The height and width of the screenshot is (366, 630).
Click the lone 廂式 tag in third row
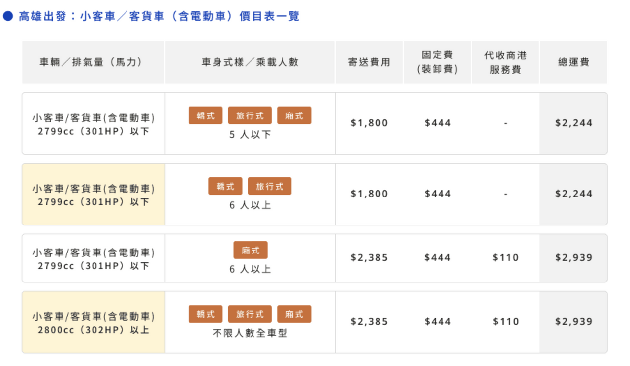click(x=251, y=250)
